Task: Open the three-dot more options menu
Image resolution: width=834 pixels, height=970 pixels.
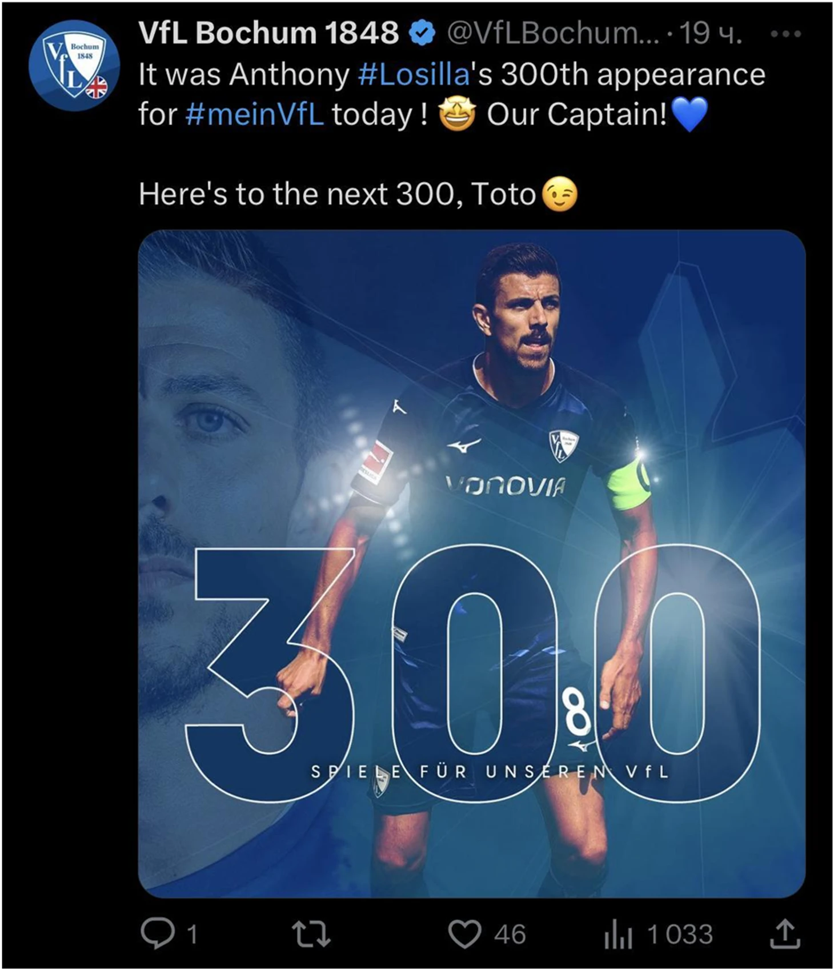Action: pyautogui.click(x=787, y=34)
